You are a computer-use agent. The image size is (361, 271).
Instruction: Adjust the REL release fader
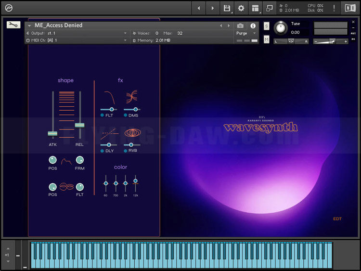coord(79,125)
